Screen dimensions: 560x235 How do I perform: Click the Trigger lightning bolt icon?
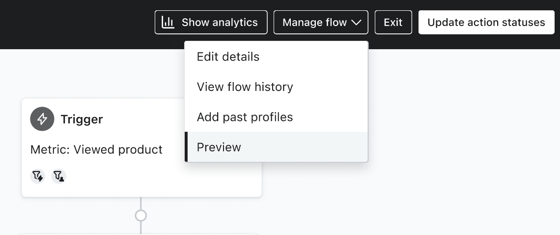point(42,119)
